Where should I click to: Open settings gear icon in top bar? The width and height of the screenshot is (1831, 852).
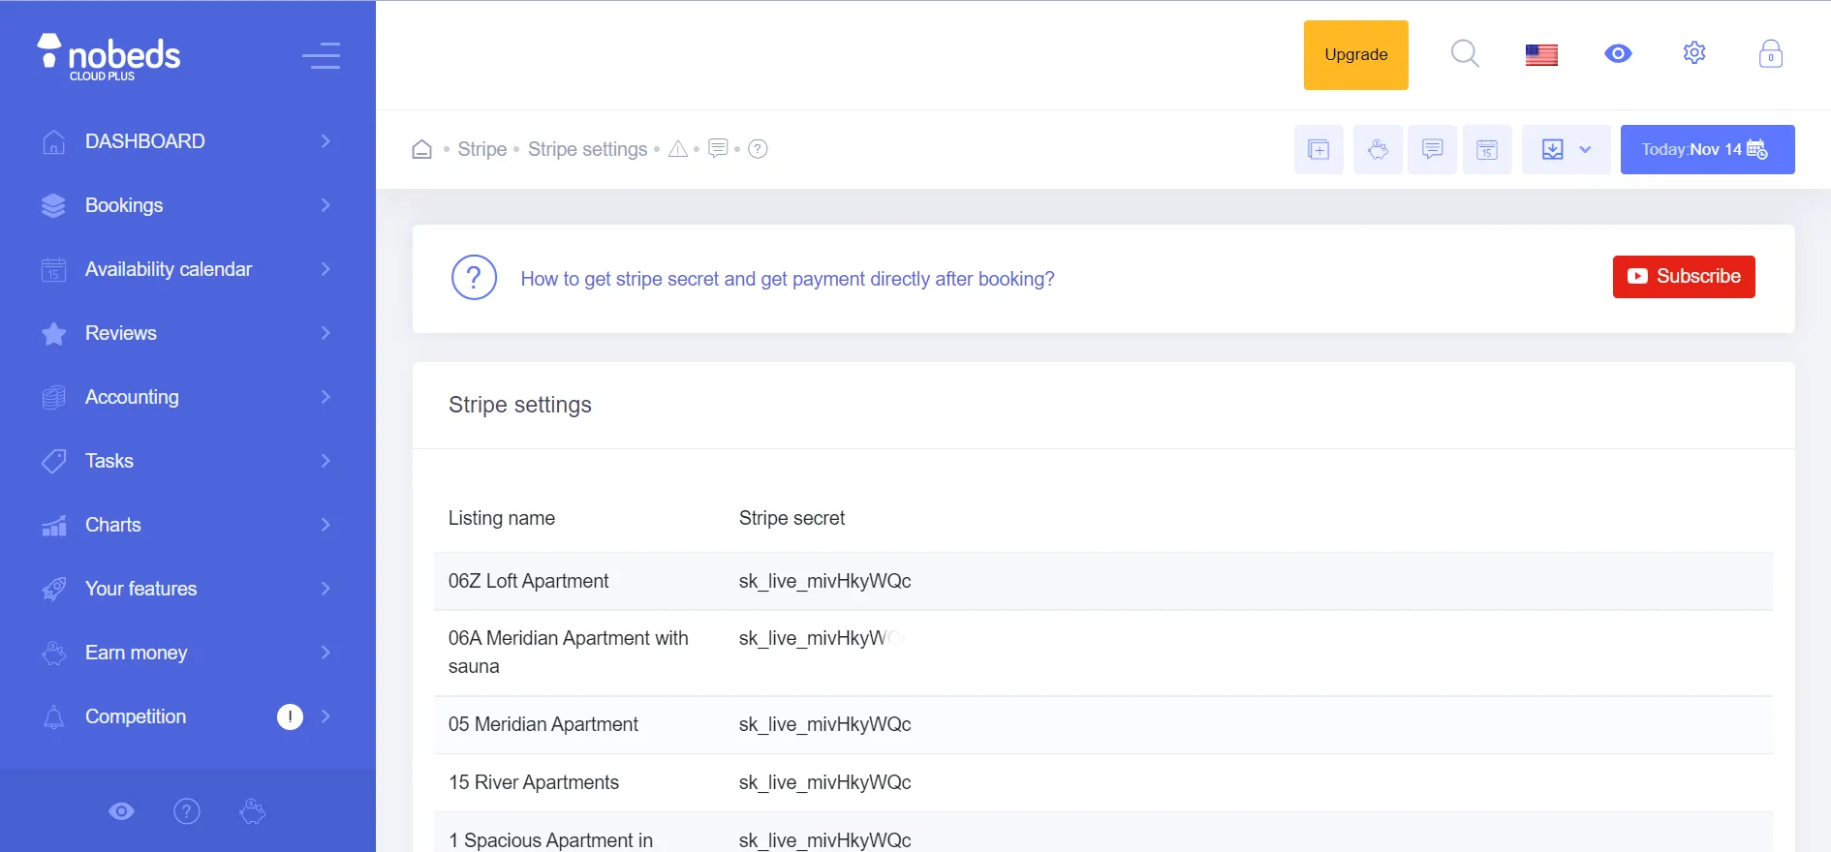coord(1694,53)
